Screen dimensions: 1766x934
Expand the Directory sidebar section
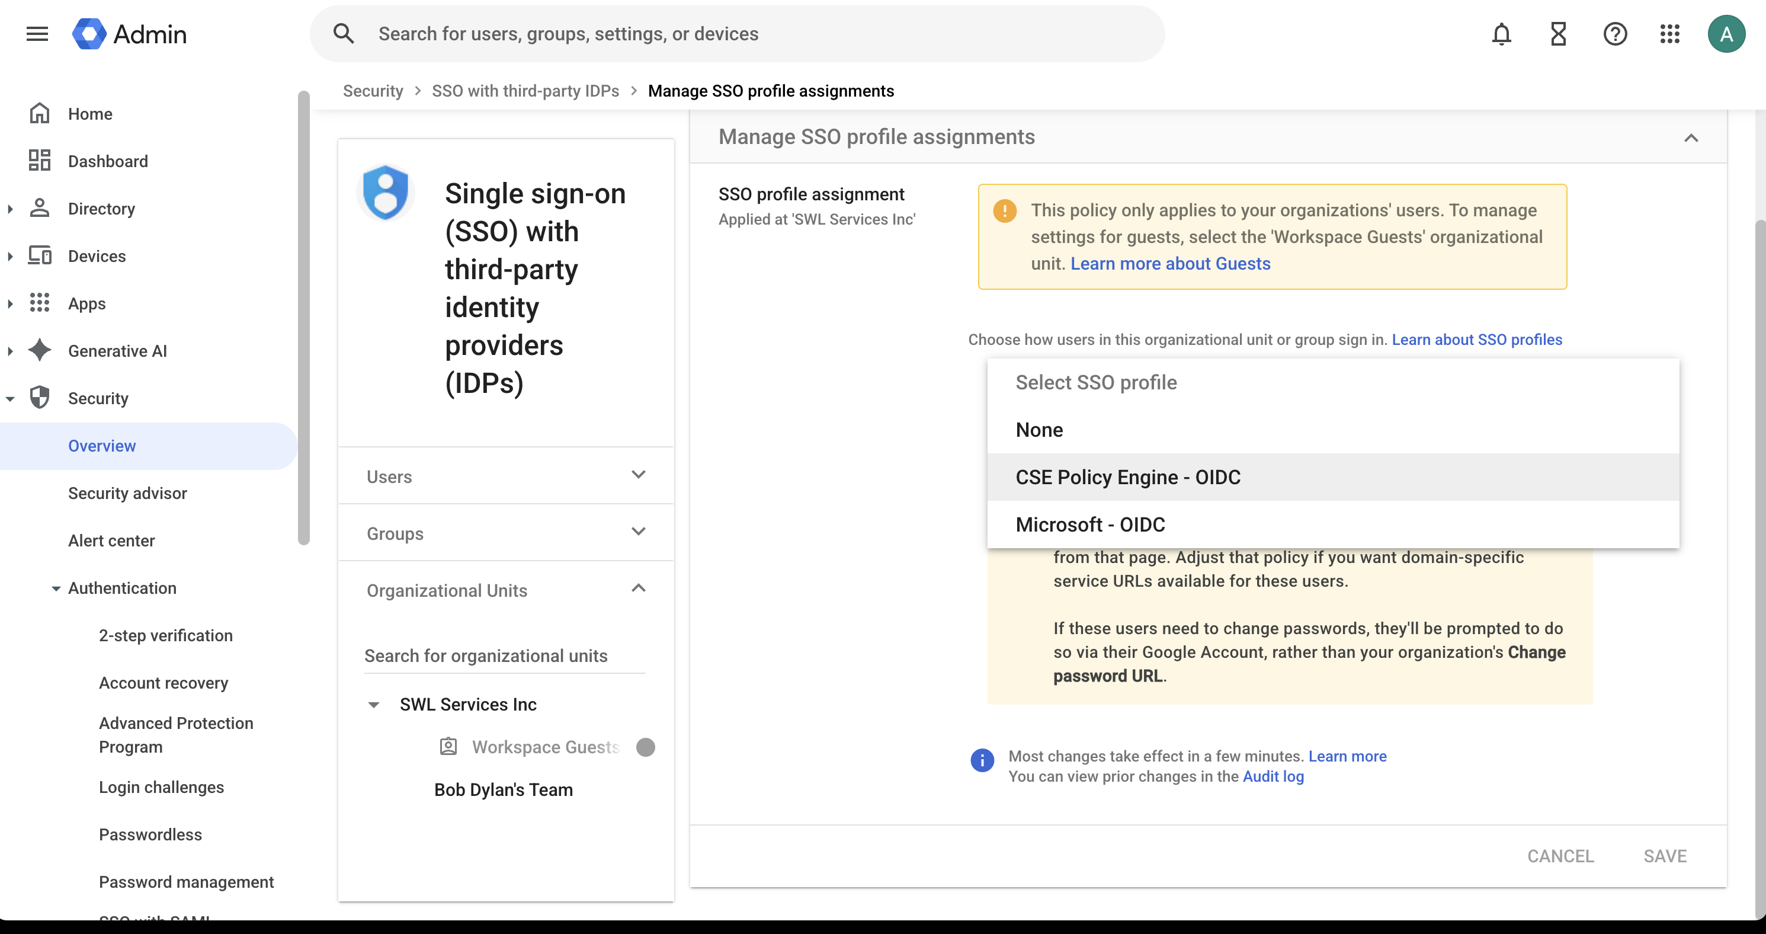[x=10, y=209]
